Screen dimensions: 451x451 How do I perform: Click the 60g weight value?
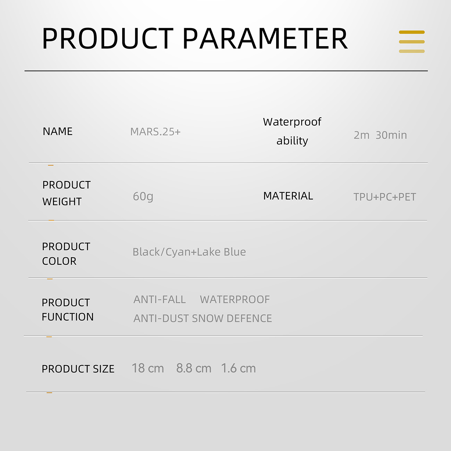[143, 196]
